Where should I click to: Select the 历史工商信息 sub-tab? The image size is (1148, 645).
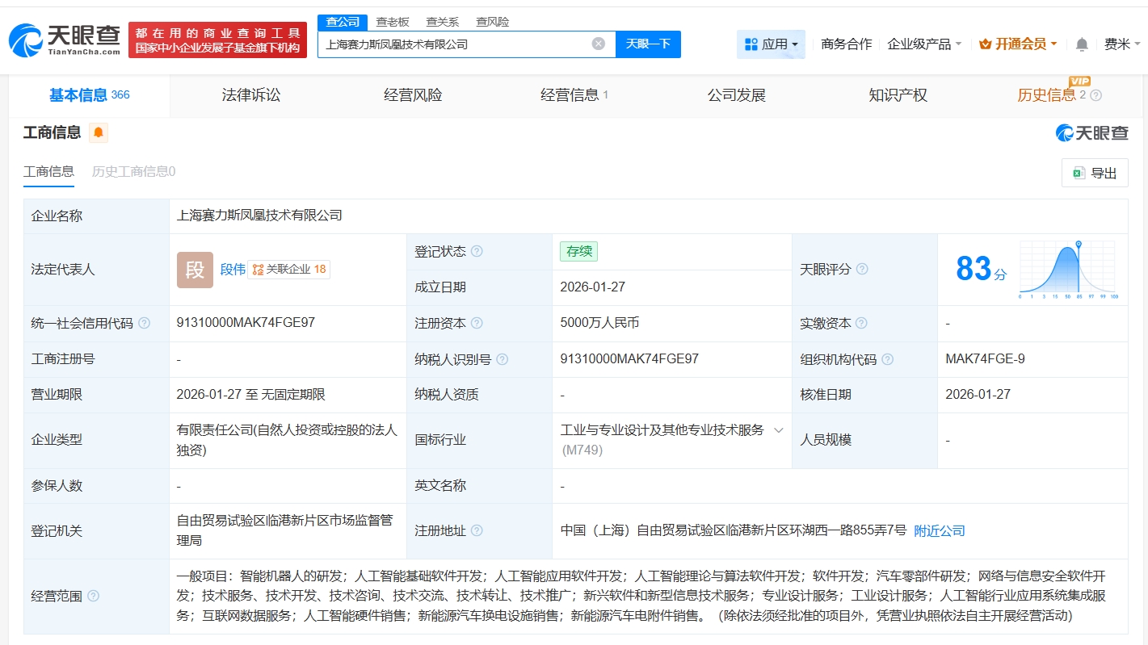coord(133,171)
